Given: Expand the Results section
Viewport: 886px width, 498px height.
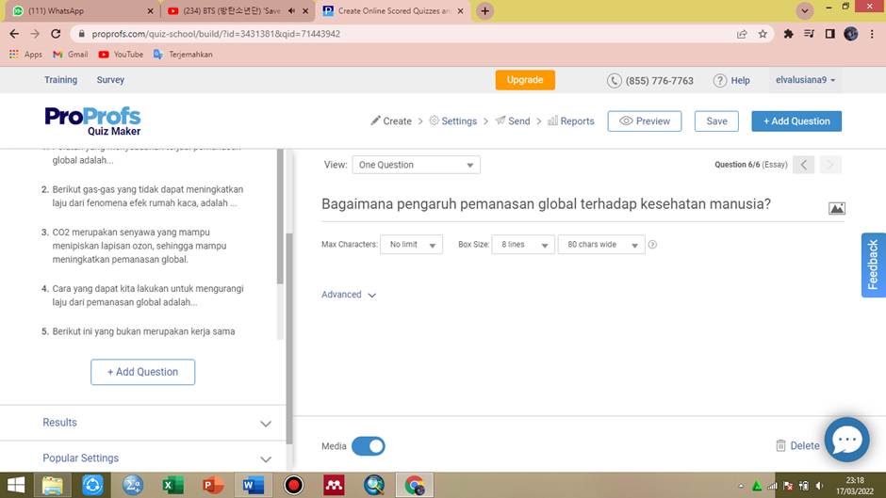Looking at the screenshot, I should 157,423.
